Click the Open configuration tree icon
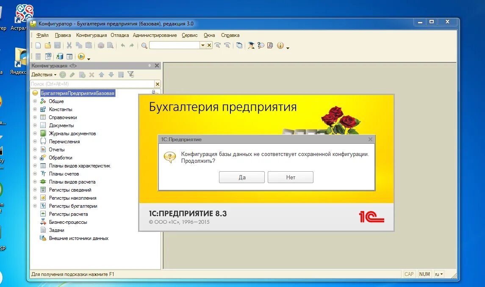The image size is (485, 287). coord(69,56)
